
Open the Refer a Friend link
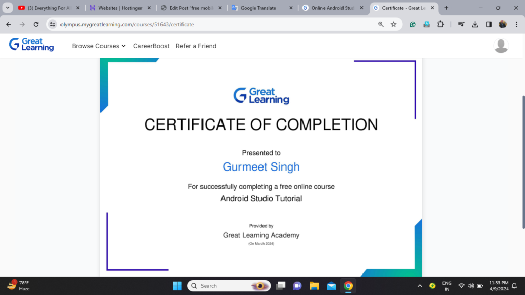click(196, 46)
